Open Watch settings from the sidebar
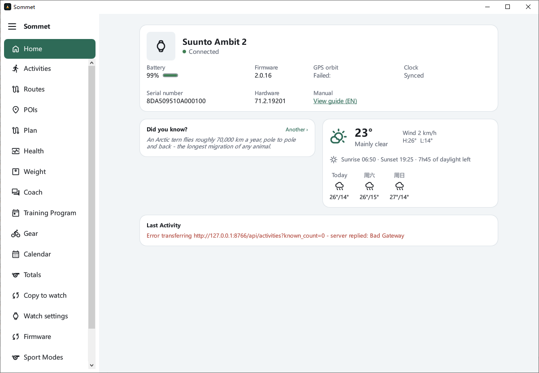 46,316
